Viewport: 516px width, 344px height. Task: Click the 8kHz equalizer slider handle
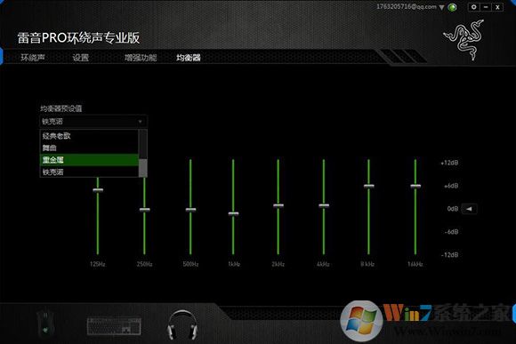369,186
